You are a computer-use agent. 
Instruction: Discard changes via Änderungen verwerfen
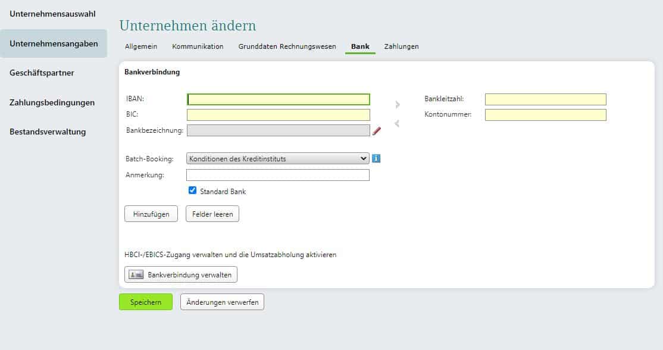click(x=221, y=302)
